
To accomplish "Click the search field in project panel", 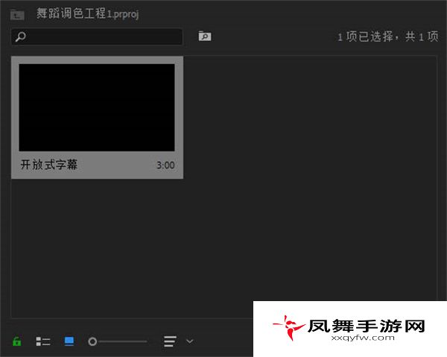I will (x=97, y=37).
